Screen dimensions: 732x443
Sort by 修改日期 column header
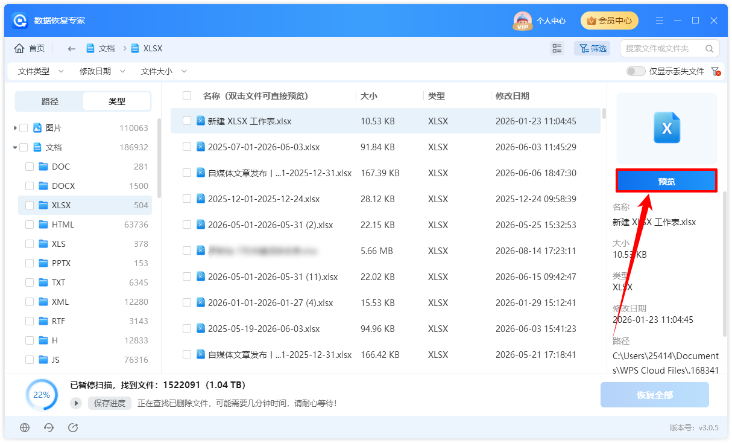pyautogui.click(x=513, y=96)
